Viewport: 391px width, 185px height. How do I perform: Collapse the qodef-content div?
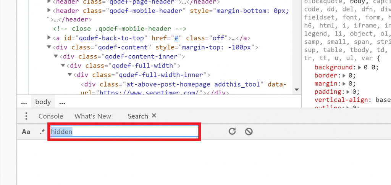tap(49, 47)
